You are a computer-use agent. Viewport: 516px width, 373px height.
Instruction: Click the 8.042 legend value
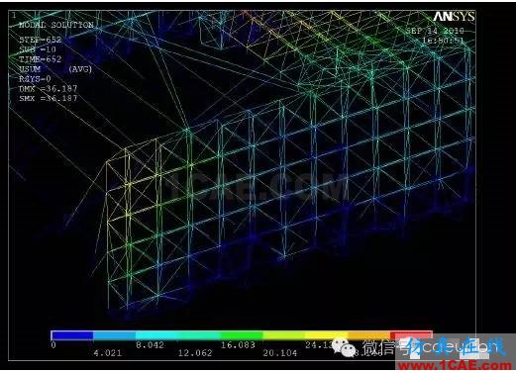tap(150, 345)
